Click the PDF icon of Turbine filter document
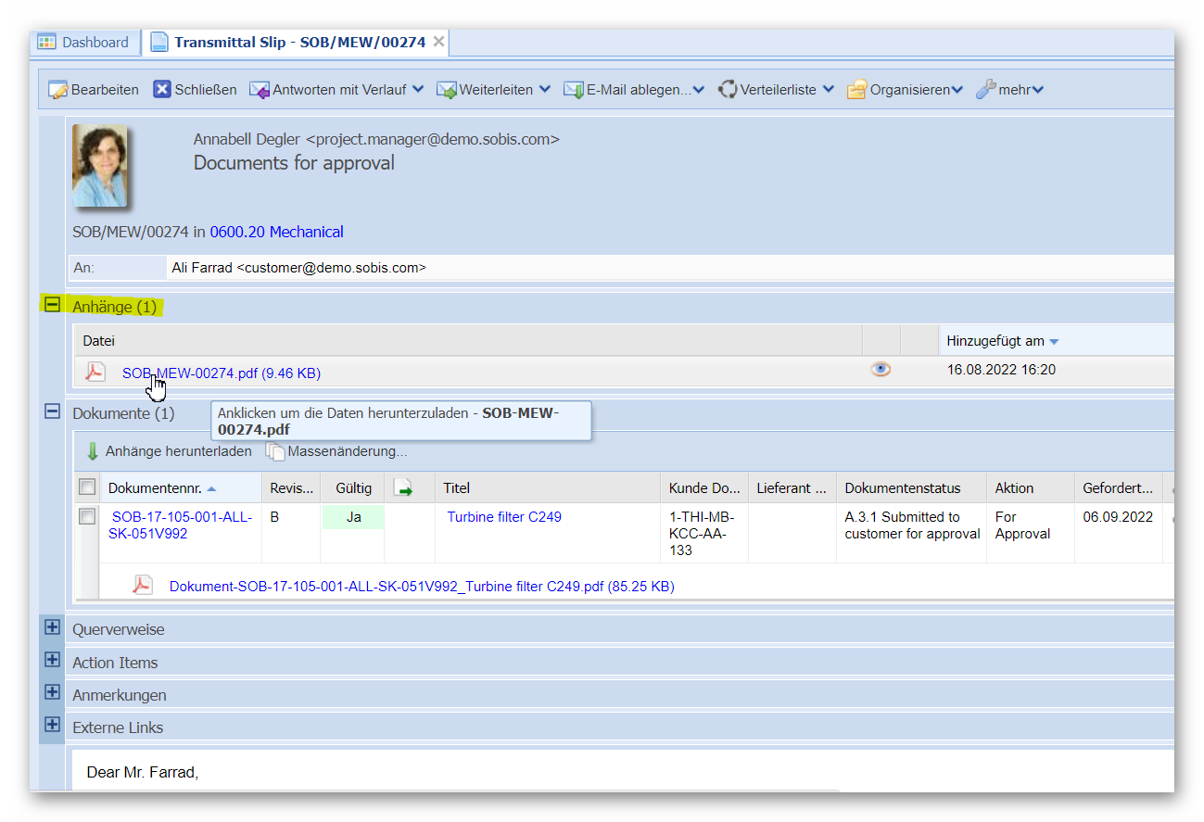This screenshot has height=822, width=1204. click(142, 585)
